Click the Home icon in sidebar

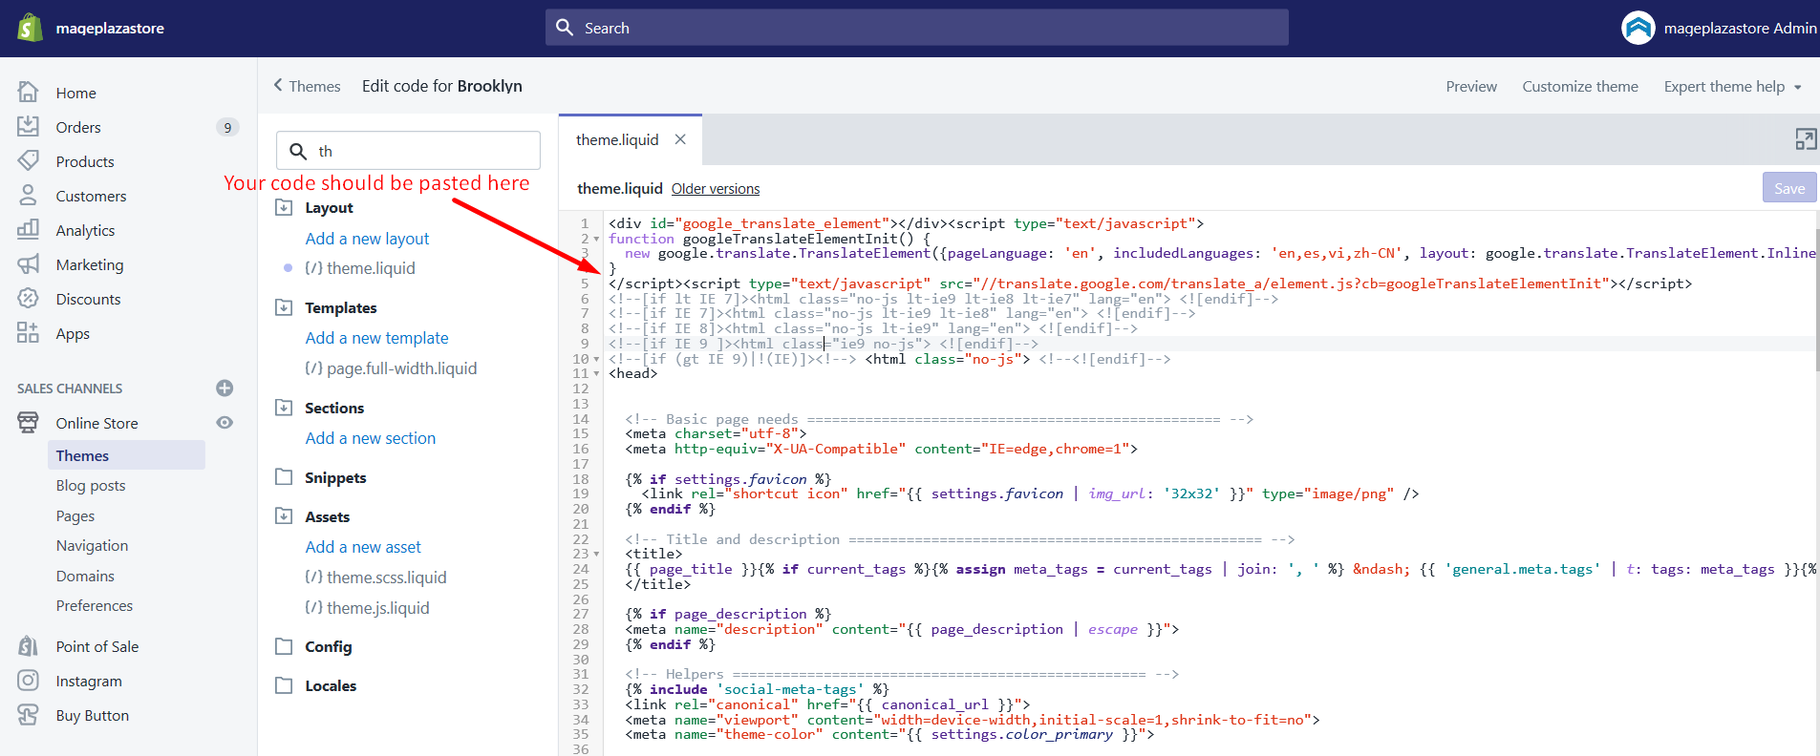tap(29, 93)
